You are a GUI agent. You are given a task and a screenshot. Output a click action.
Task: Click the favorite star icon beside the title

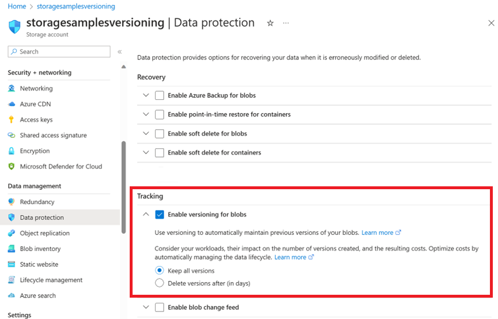(x=270, y=23)
